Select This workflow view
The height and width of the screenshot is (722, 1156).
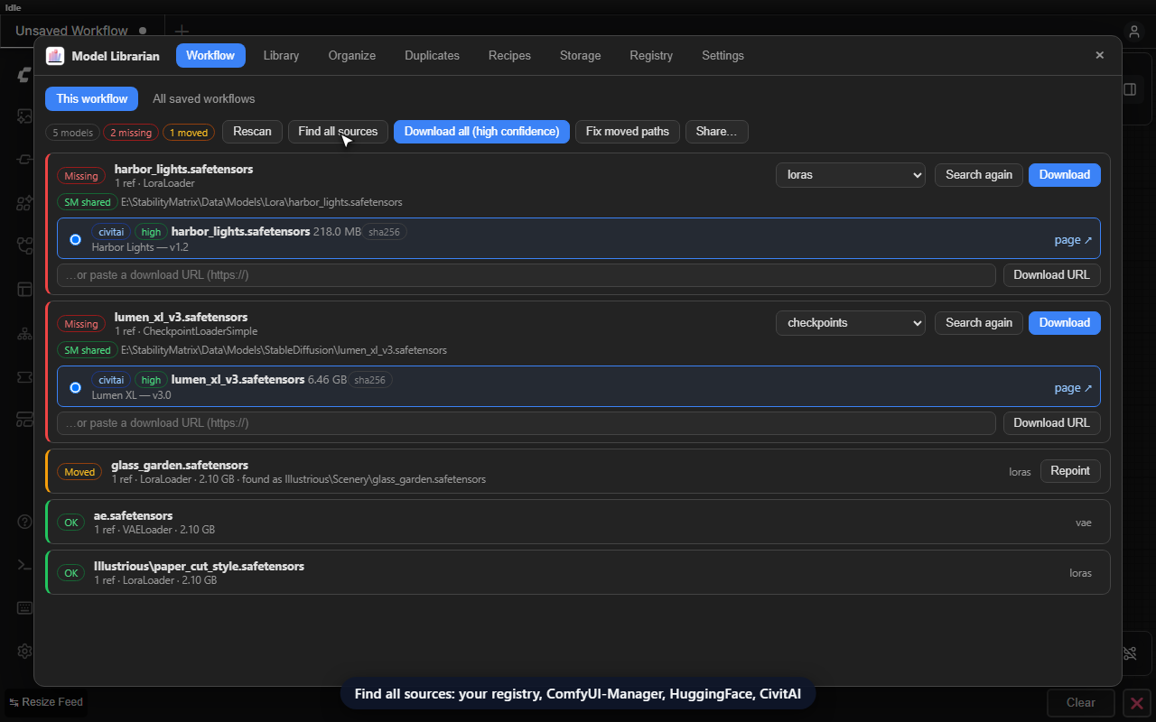[x=92, y=98]
